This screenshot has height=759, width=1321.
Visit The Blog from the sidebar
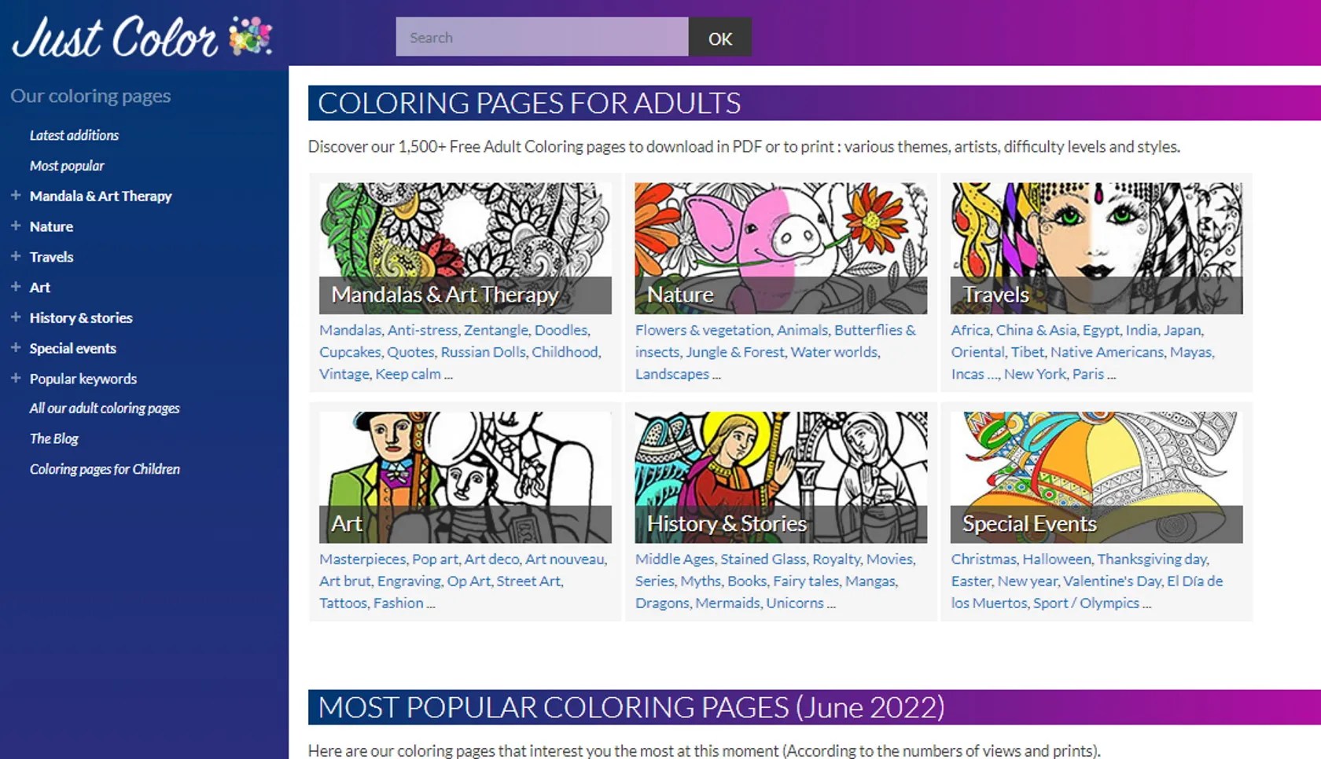tap(53, 438)
